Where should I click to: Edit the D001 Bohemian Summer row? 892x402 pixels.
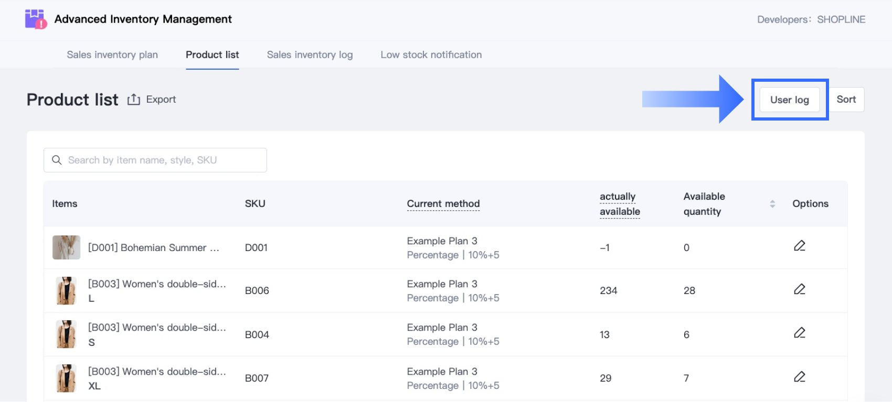point(799,246)
